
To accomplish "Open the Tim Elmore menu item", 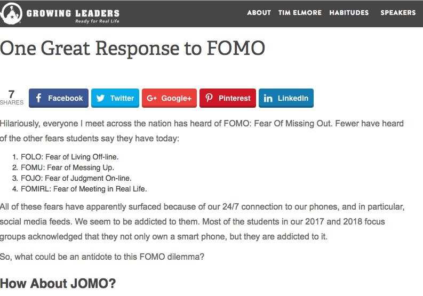I will pos(300,13).
